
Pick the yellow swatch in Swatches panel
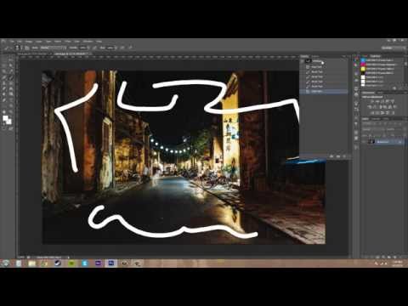click(363, 69)
